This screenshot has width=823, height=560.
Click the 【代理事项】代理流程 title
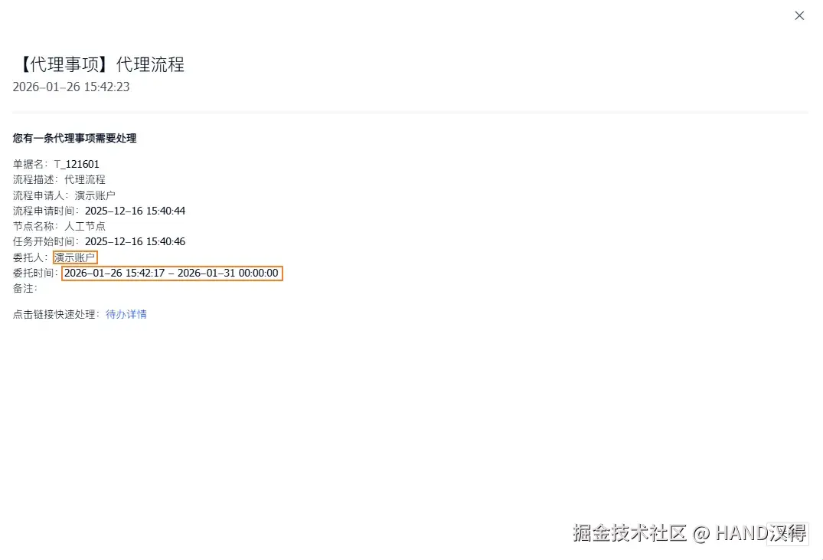[99, 64]
